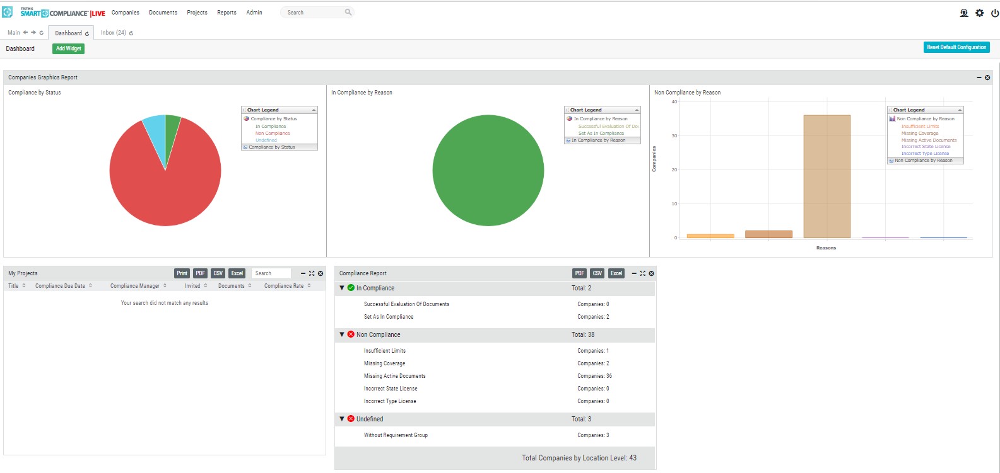Minimize the Compliance Report widget
The width and height of the screenshot is (1000, 473).
[x=634, y=273]
